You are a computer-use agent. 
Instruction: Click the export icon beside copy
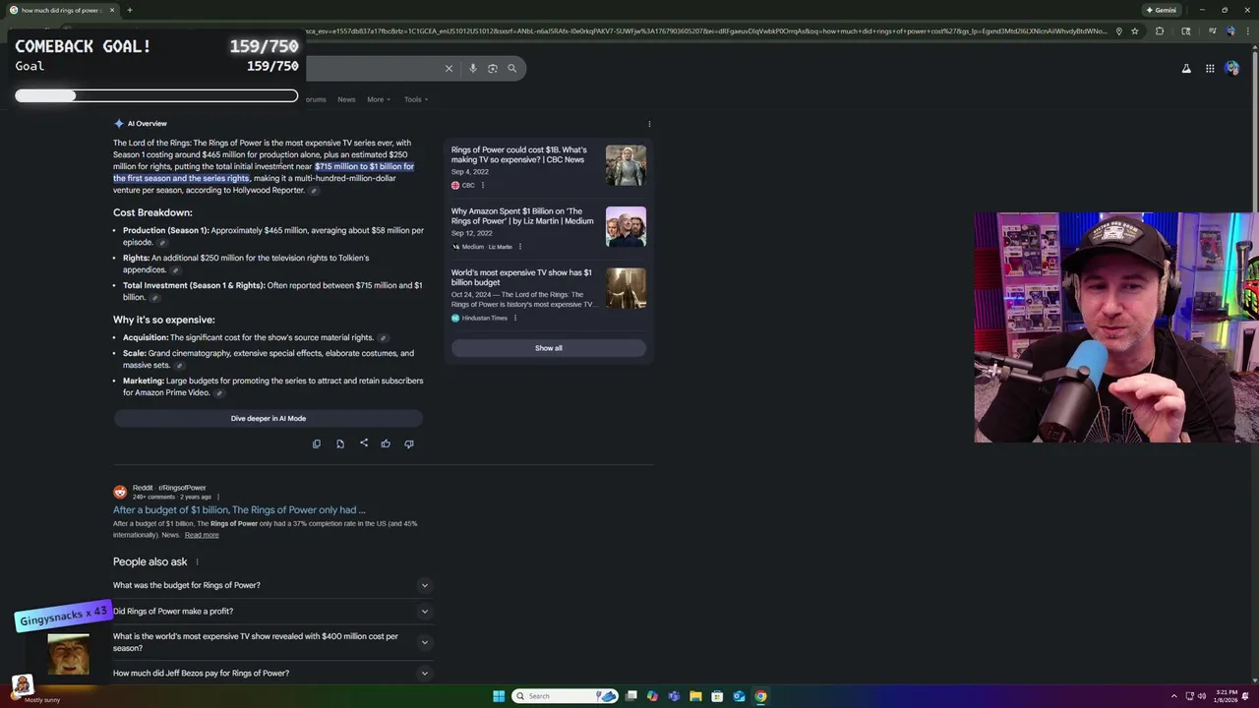pyautogui.click(x=340, y=443)
